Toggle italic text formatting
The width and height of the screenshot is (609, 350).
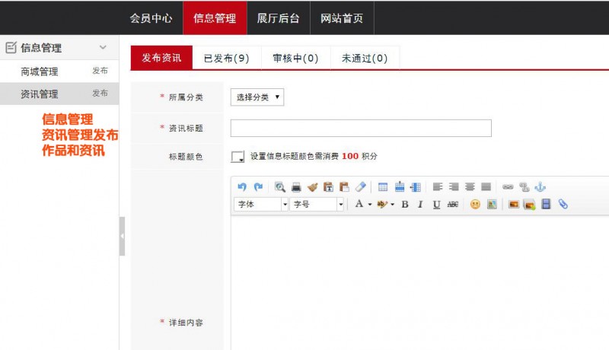click(x=420, y=205)
